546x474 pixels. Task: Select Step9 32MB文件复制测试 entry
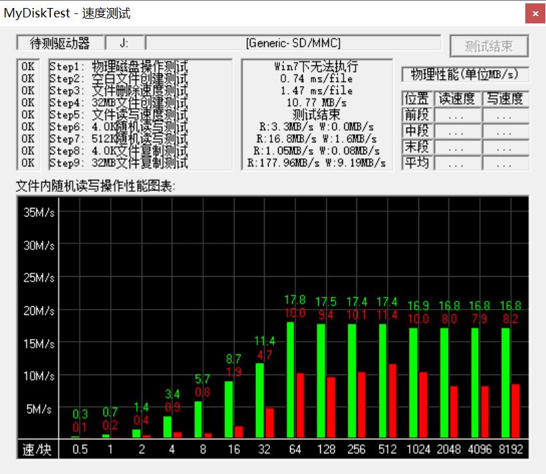click(x=118, y=163)
